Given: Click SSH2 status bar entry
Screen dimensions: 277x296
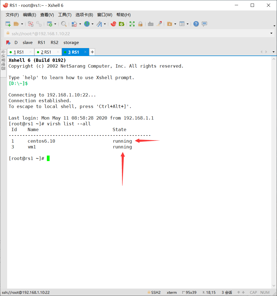Looking at the screenshot, I should (154, 292).
